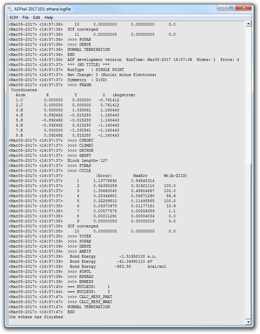
Task: Click atom row '8.H' in coordinates
Action: point(67,135)
